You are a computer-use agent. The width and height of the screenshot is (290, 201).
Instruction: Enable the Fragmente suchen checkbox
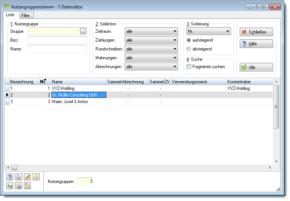click(189, 67)
